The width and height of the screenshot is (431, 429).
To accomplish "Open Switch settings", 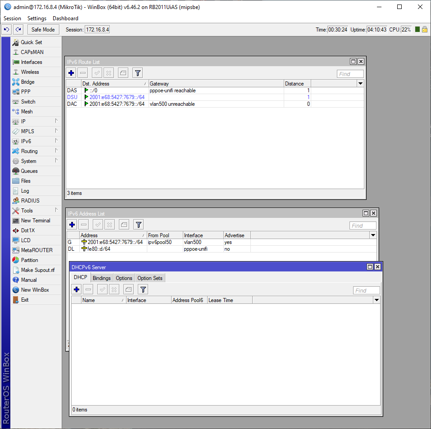I will click(x=36, y=102).
